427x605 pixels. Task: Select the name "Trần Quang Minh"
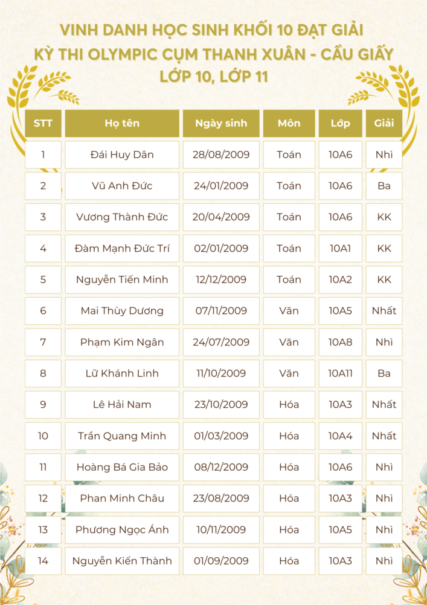point(122,436)
